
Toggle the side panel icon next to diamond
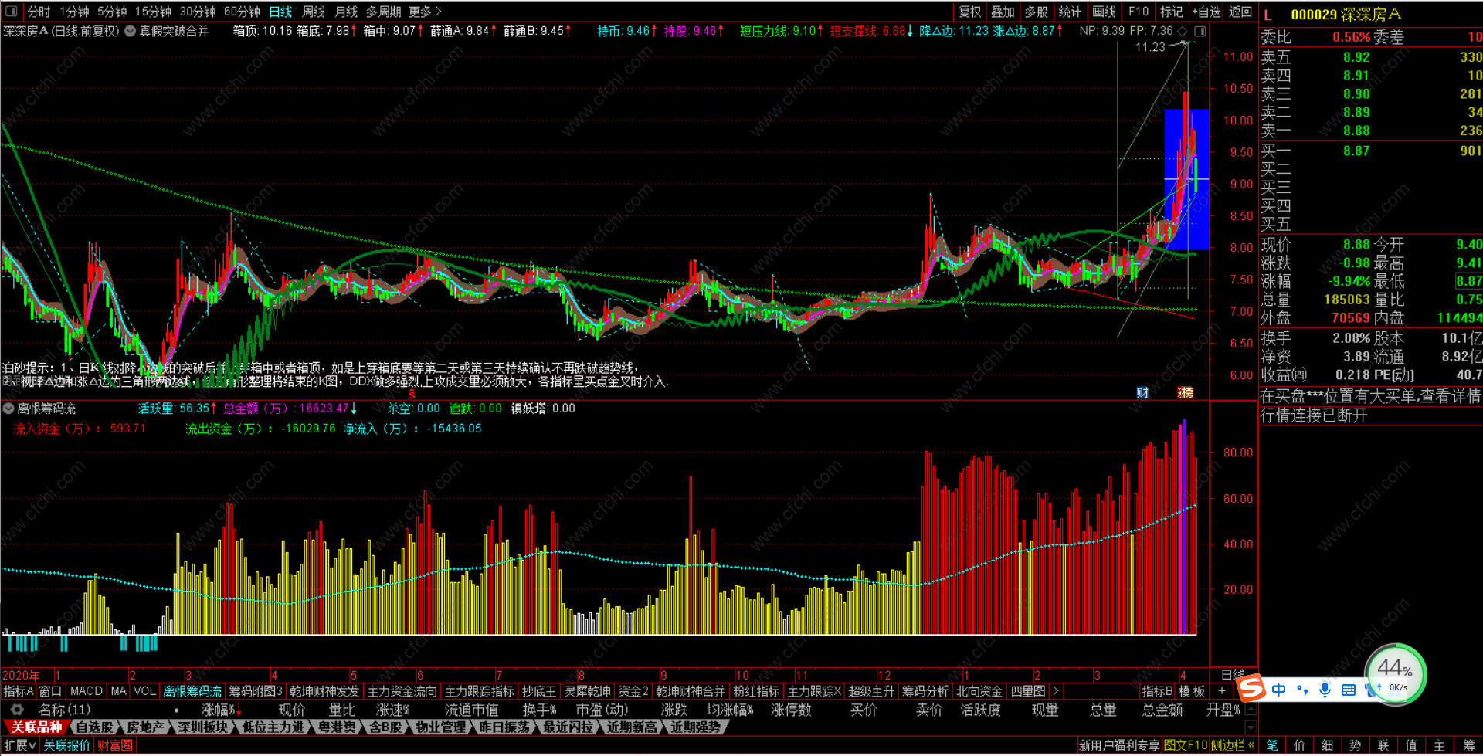point(1200,31)
